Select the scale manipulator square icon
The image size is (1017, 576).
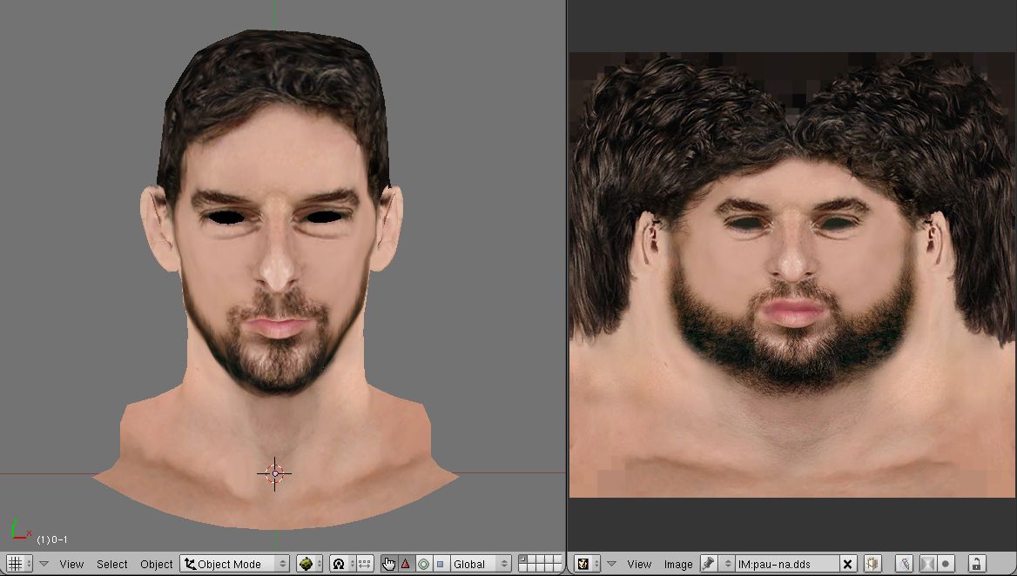[x=440, y=564]
